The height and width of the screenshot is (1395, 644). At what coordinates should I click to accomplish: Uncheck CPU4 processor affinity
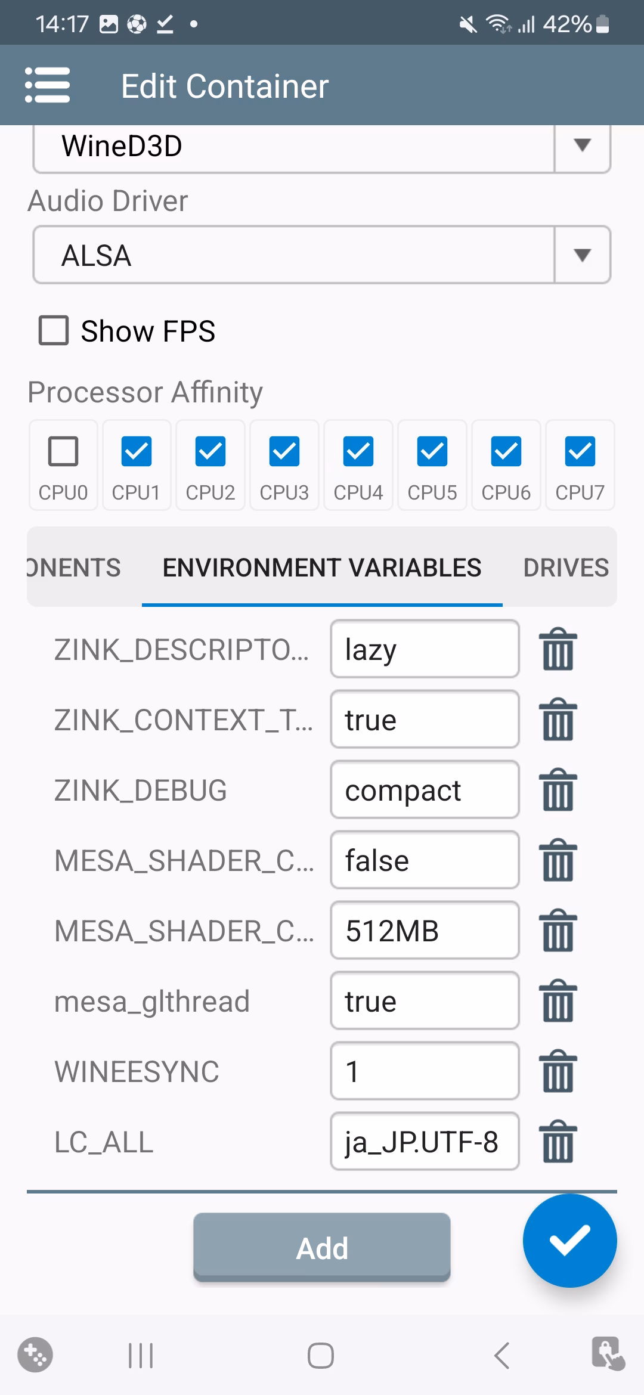point(358,451)
